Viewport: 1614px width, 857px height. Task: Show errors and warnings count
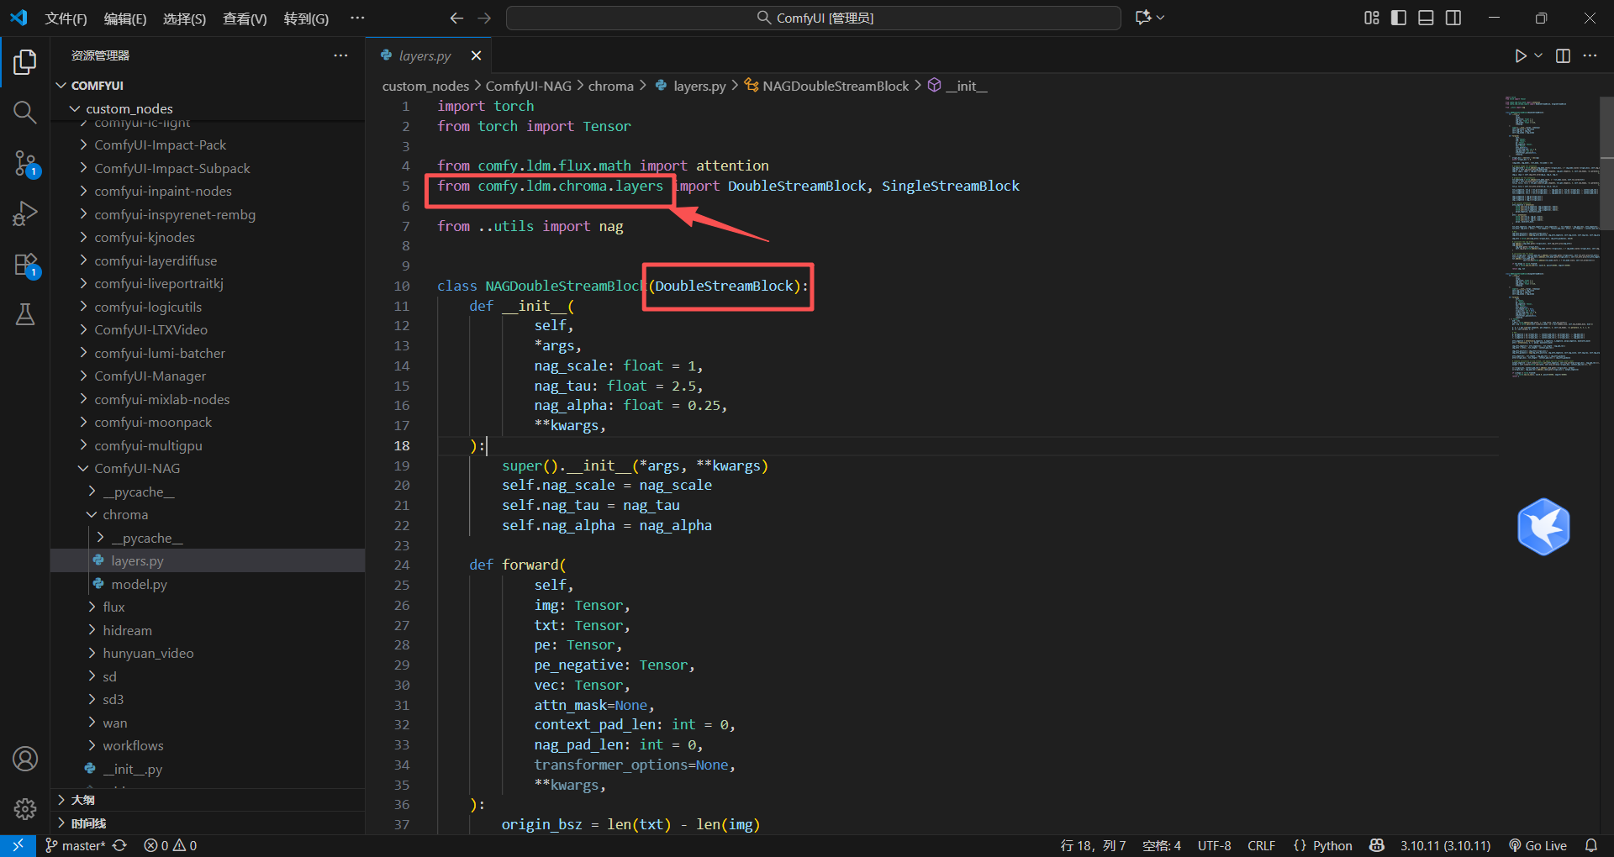[x=171, y=845]
